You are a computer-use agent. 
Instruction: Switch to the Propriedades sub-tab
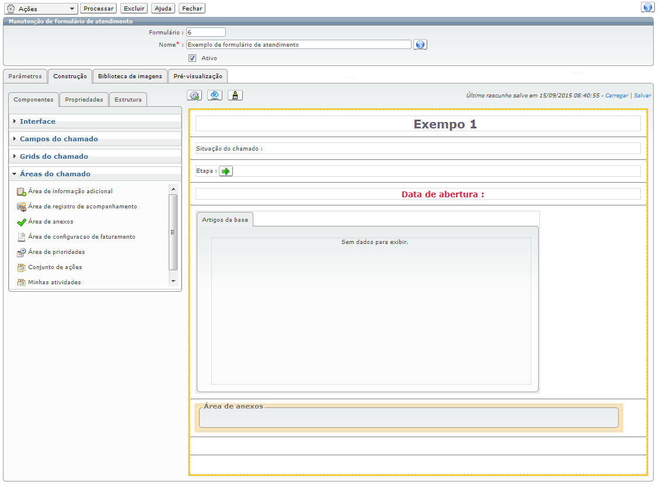tap(84, 100)
